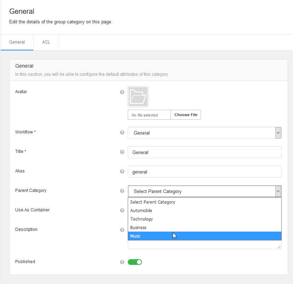This screenshot has width=293, height=284.
Task: Click the help icon next to Parent Category
Action: [122, 191]
